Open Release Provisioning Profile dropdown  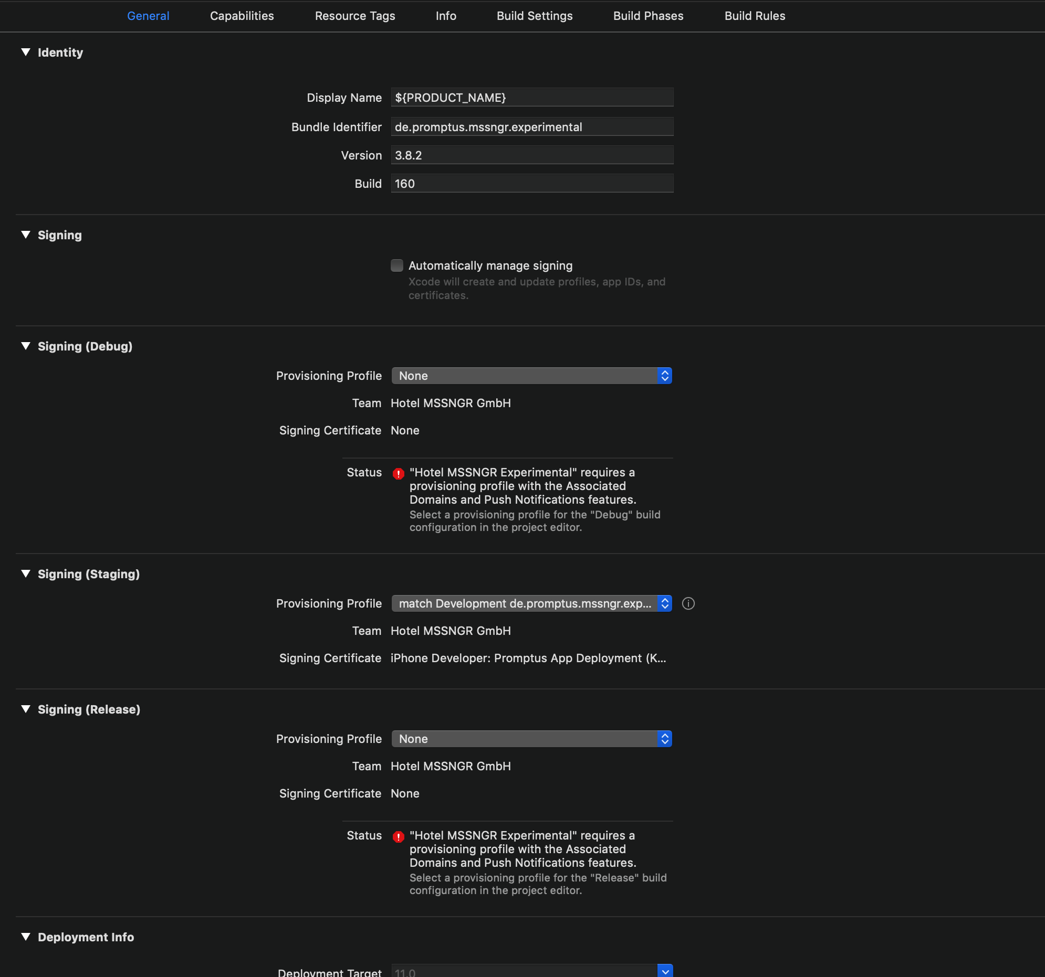tap(531, 739)
